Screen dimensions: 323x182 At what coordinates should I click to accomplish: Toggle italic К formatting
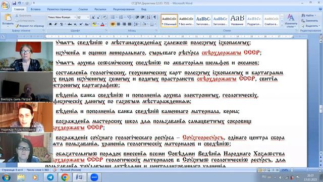point(56,24)
